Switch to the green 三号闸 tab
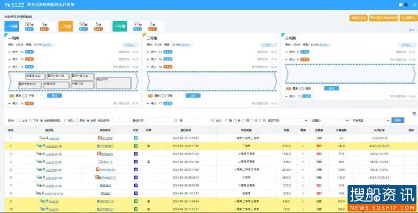The height and width of the screenshot is (213, 418). click(x=120, y=26)
